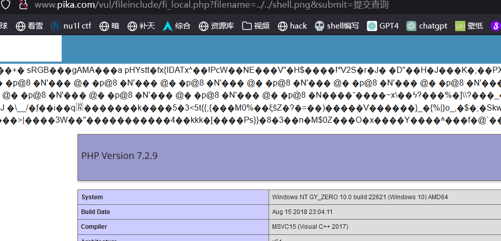Open the 资源库 bookmark

coord(216,25)
